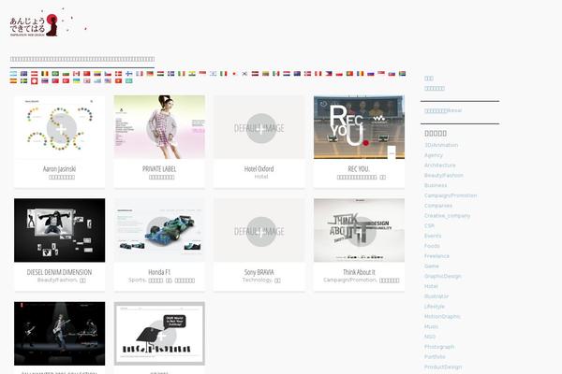Click the France tricolor flag
Screen dimensions: 562x374
[140, 74]
